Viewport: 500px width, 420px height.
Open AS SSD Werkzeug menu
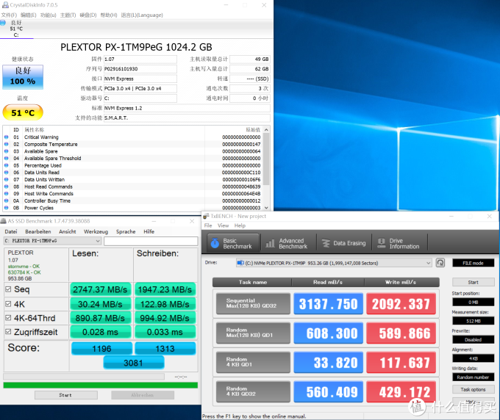[x=96, y=231]
